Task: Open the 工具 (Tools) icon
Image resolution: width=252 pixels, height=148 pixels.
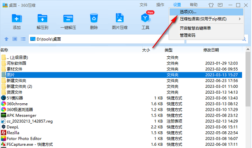Action: [x=145, y=18]
